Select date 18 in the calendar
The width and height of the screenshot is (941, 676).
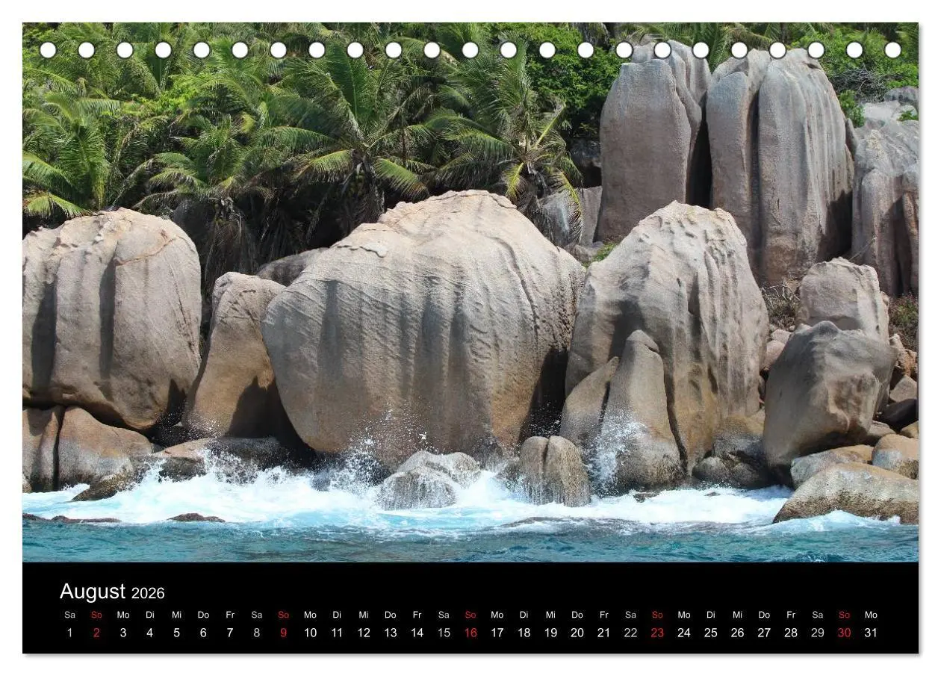click(524, 633)
